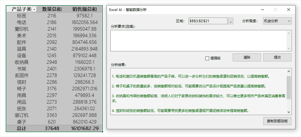Click analysis result line 1 about 电话和复印机
This screenshot has height=137, width=301.
[x=191, y=76]
